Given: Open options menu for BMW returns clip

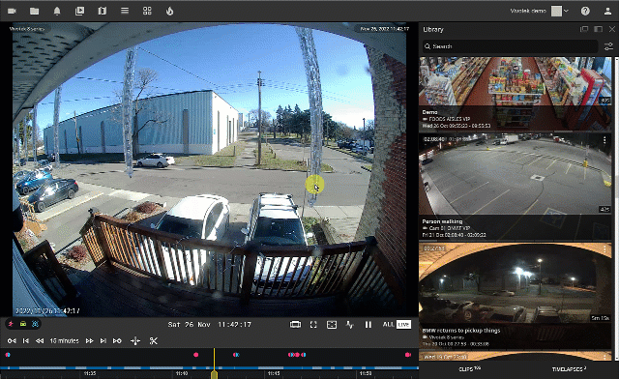Looking at the screenshot, I should (604, 248).
